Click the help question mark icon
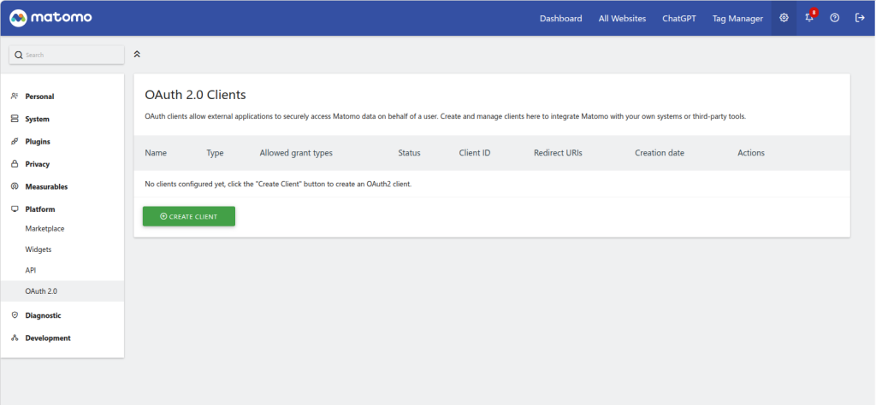876x405 pixels. 834,18
